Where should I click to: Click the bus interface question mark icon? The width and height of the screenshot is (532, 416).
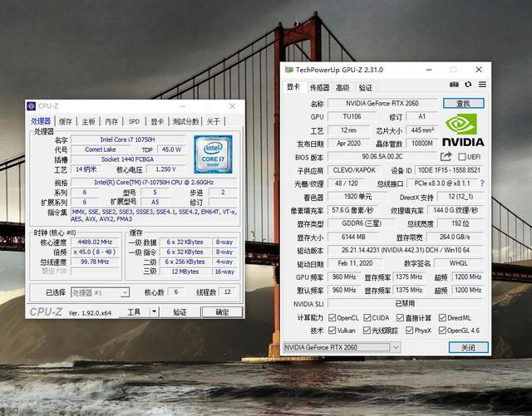point(482,184)
